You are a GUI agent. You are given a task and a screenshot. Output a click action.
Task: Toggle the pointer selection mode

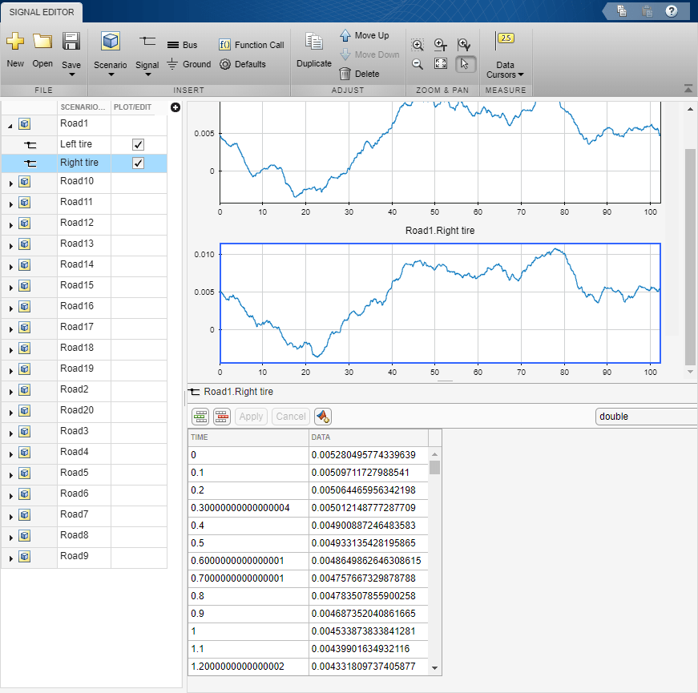[x=464, y=64]
